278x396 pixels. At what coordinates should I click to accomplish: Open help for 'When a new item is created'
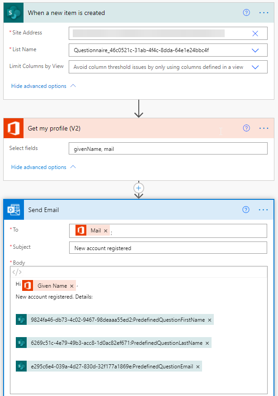click(x=246, y=13)
